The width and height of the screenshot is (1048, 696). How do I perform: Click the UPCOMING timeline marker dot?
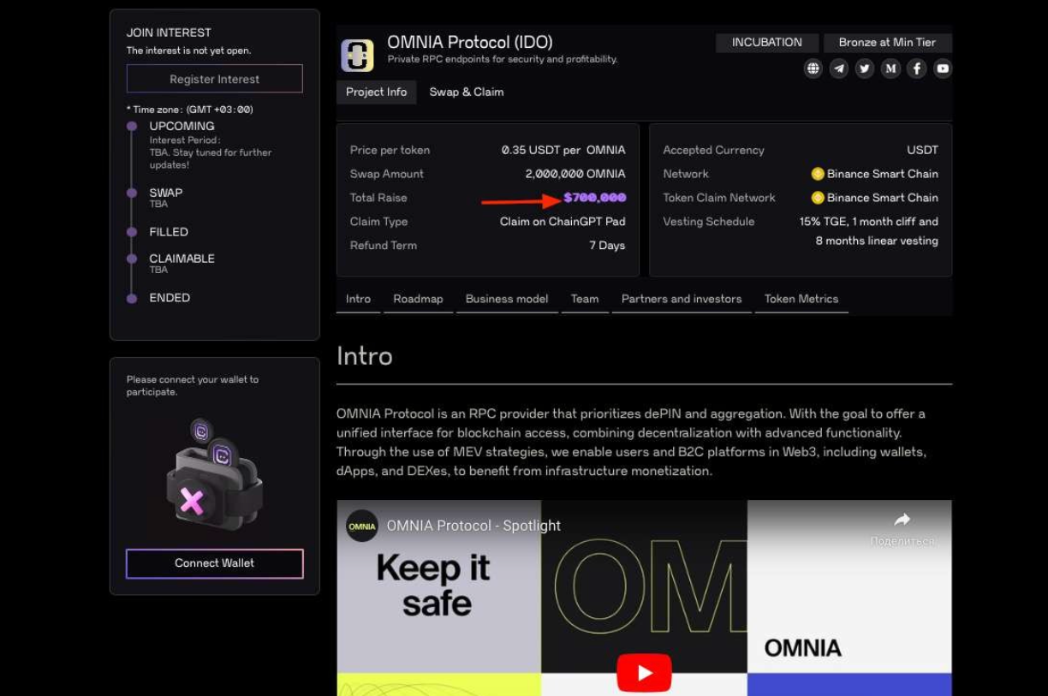click(x=132, y=126)
